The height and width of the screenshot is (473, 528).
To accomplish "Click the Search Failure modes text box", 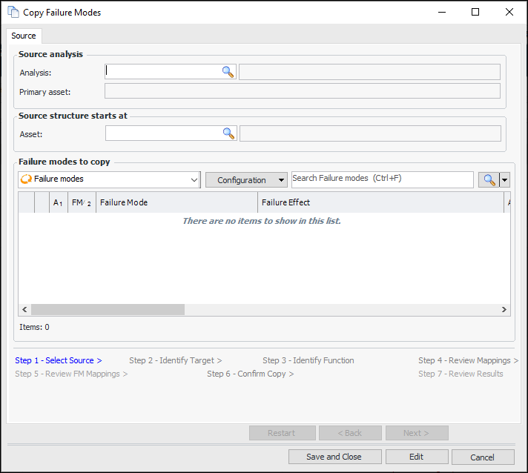I will click(381, 179).
